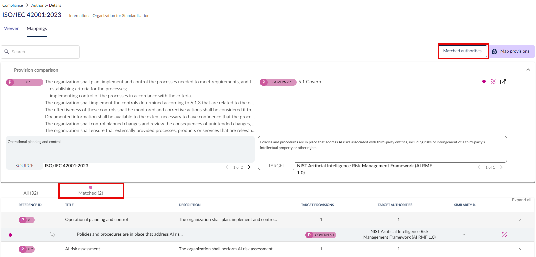Click 'establishing criteria for the processes' line
This screenshot has width=536, height=257.
86,89
